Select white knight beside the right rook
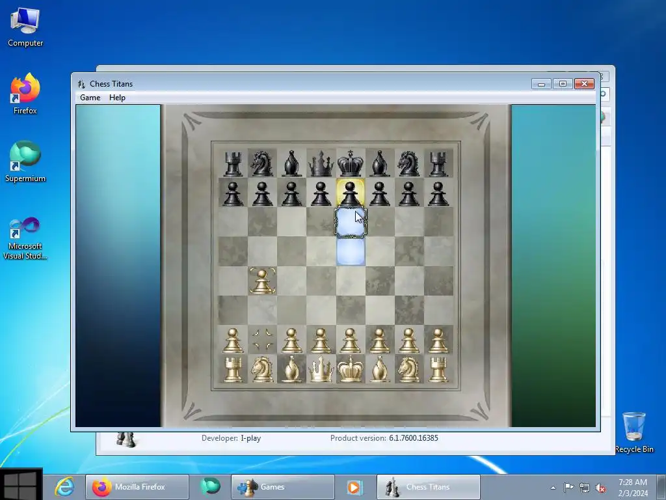 (408, 369)
